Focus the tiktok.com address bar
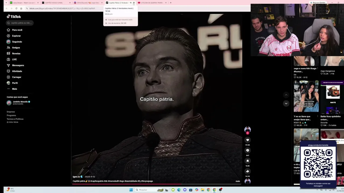This screenshot has height=193, width=344. point(62,8)
